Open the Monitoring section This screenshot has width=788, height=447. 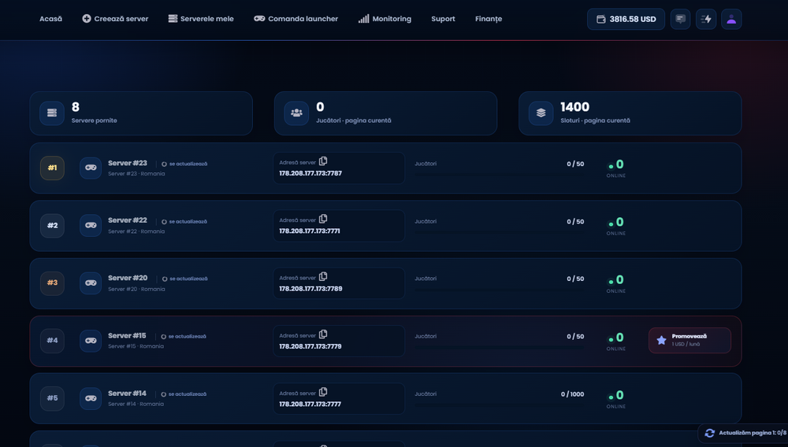pyautogui.click(x=385, y=19)
